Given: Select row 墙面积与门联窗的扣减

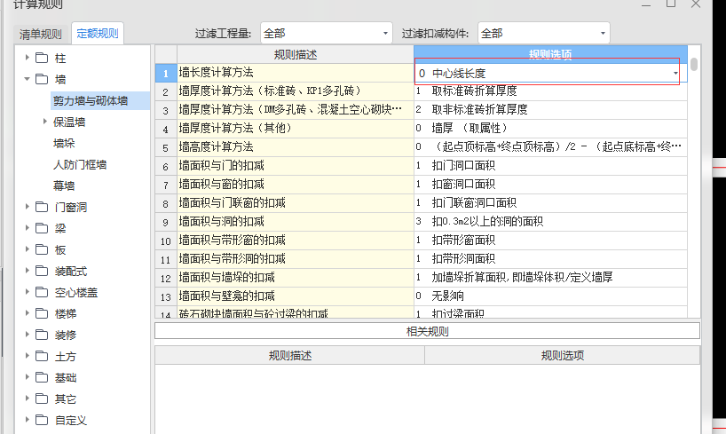Looking at the screenshot, I should pyautogui.click(x=296, y=203).
